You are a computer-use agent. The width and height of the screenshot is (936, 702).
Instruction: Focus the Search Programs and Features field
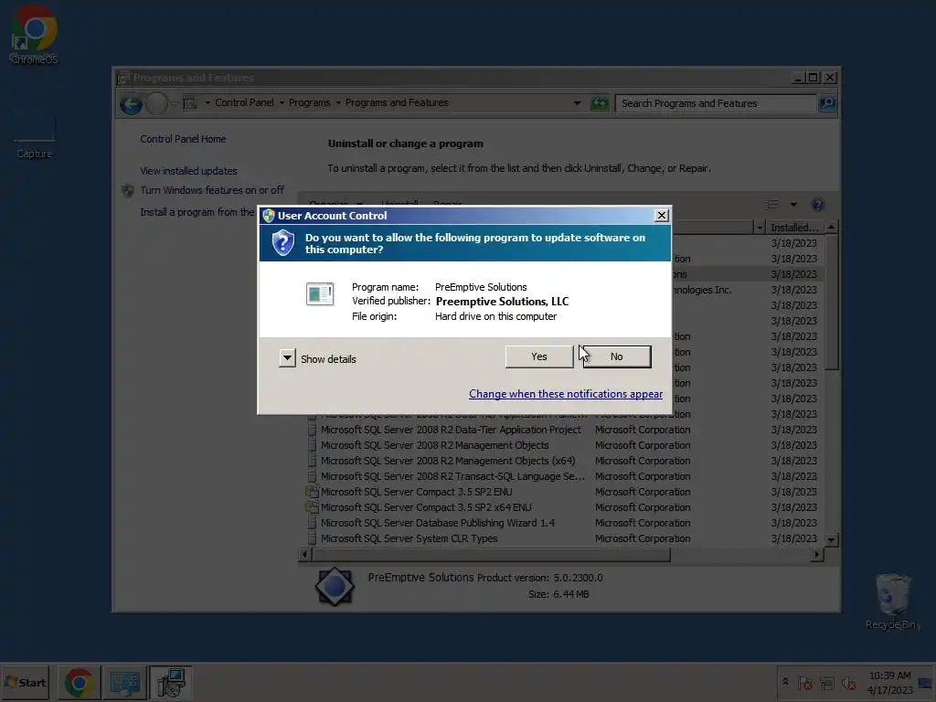click(x=715, y=103)
